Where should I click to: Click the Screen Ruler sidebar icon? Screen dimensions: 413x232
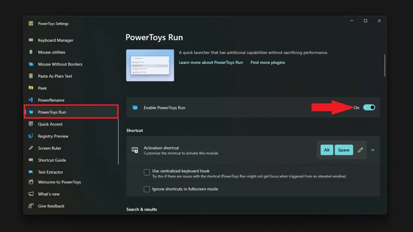pyautogui.click(x=31, y=148)
